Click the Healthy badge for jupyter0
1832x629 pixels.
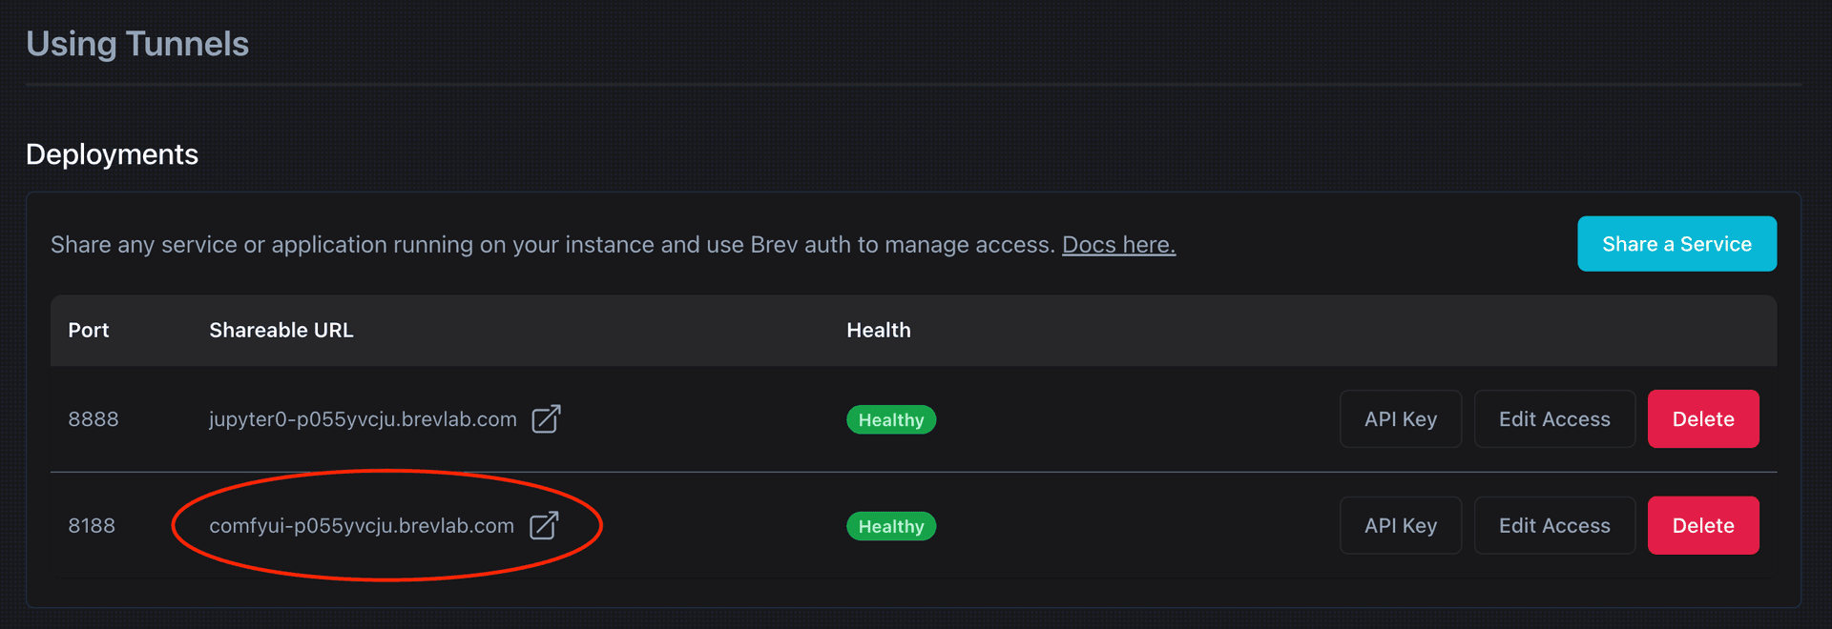pos(890,420)
